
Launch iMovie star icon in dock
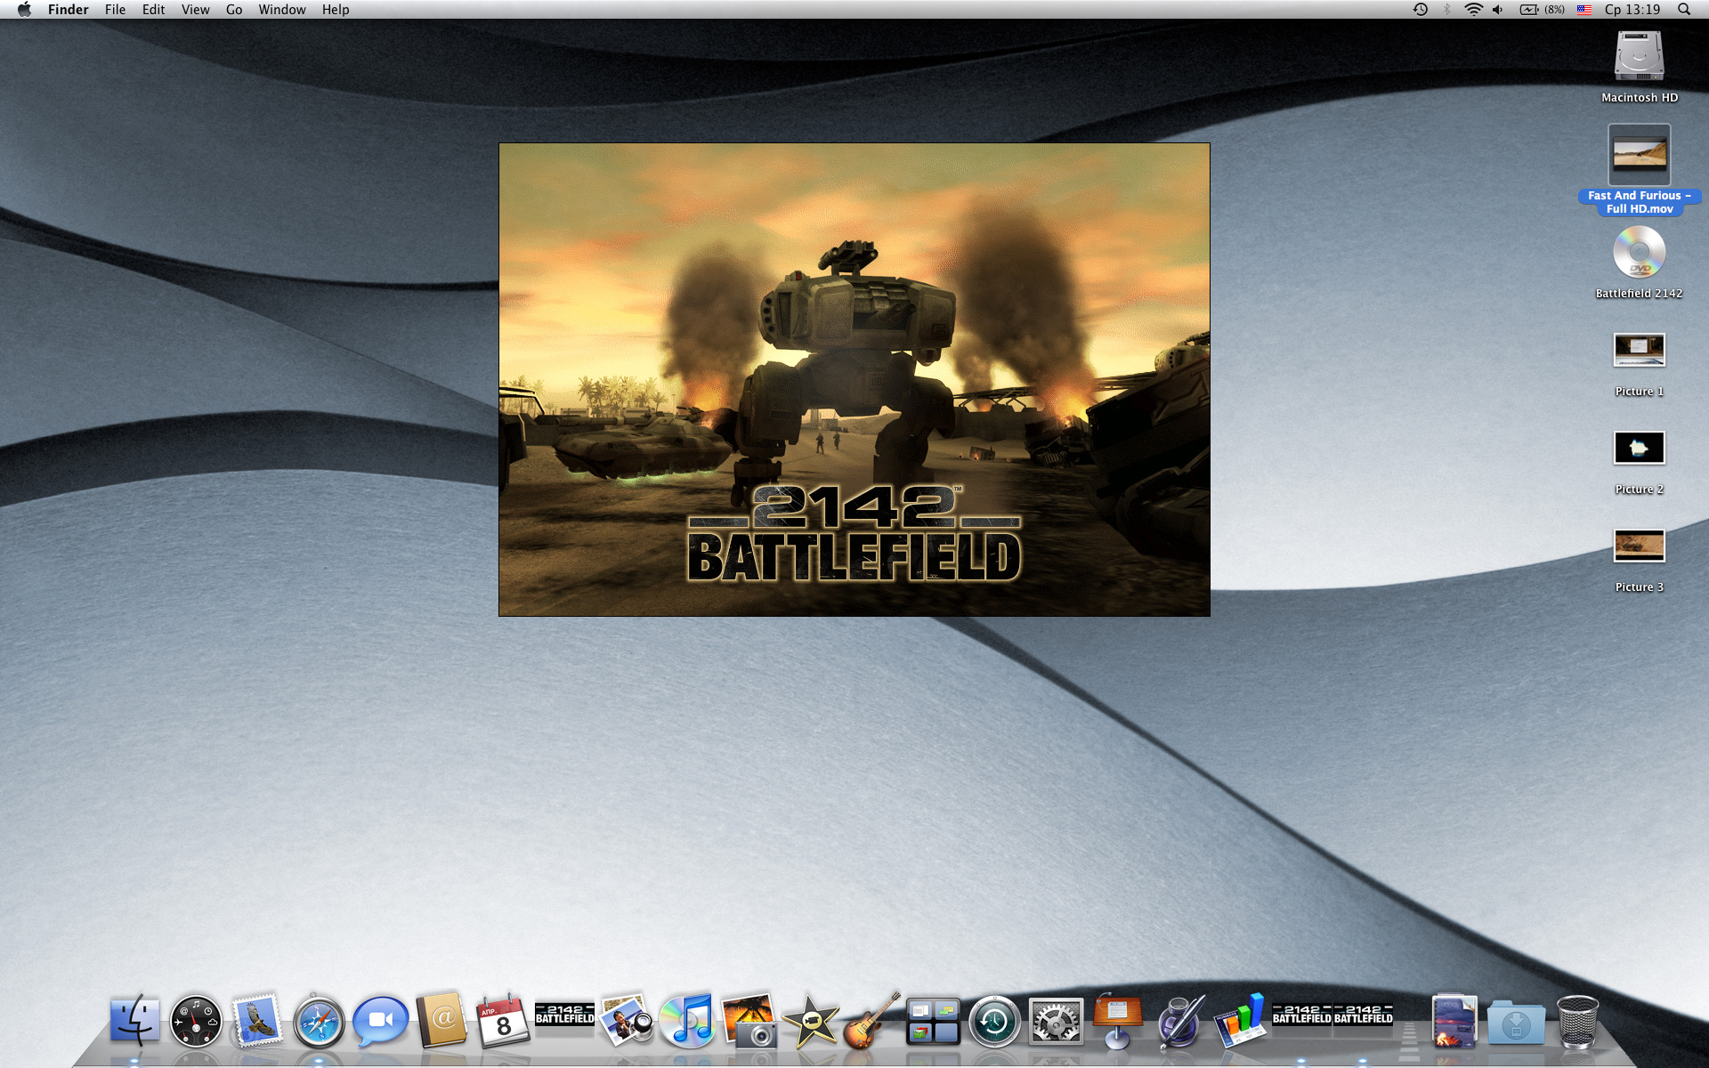[x=810, y=1021]
